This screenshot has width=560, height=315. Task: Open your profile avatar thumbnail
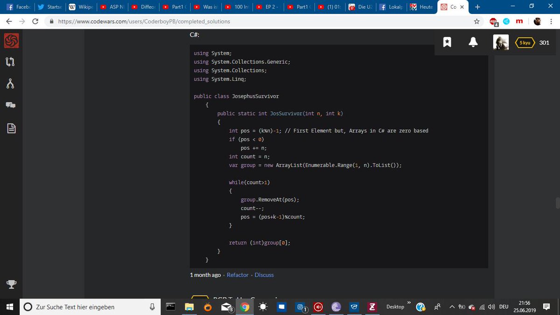(501, 42)
